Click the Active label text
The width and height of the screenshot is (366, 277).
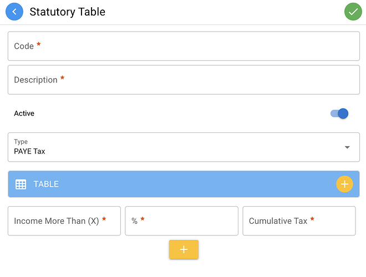[24, 114]
